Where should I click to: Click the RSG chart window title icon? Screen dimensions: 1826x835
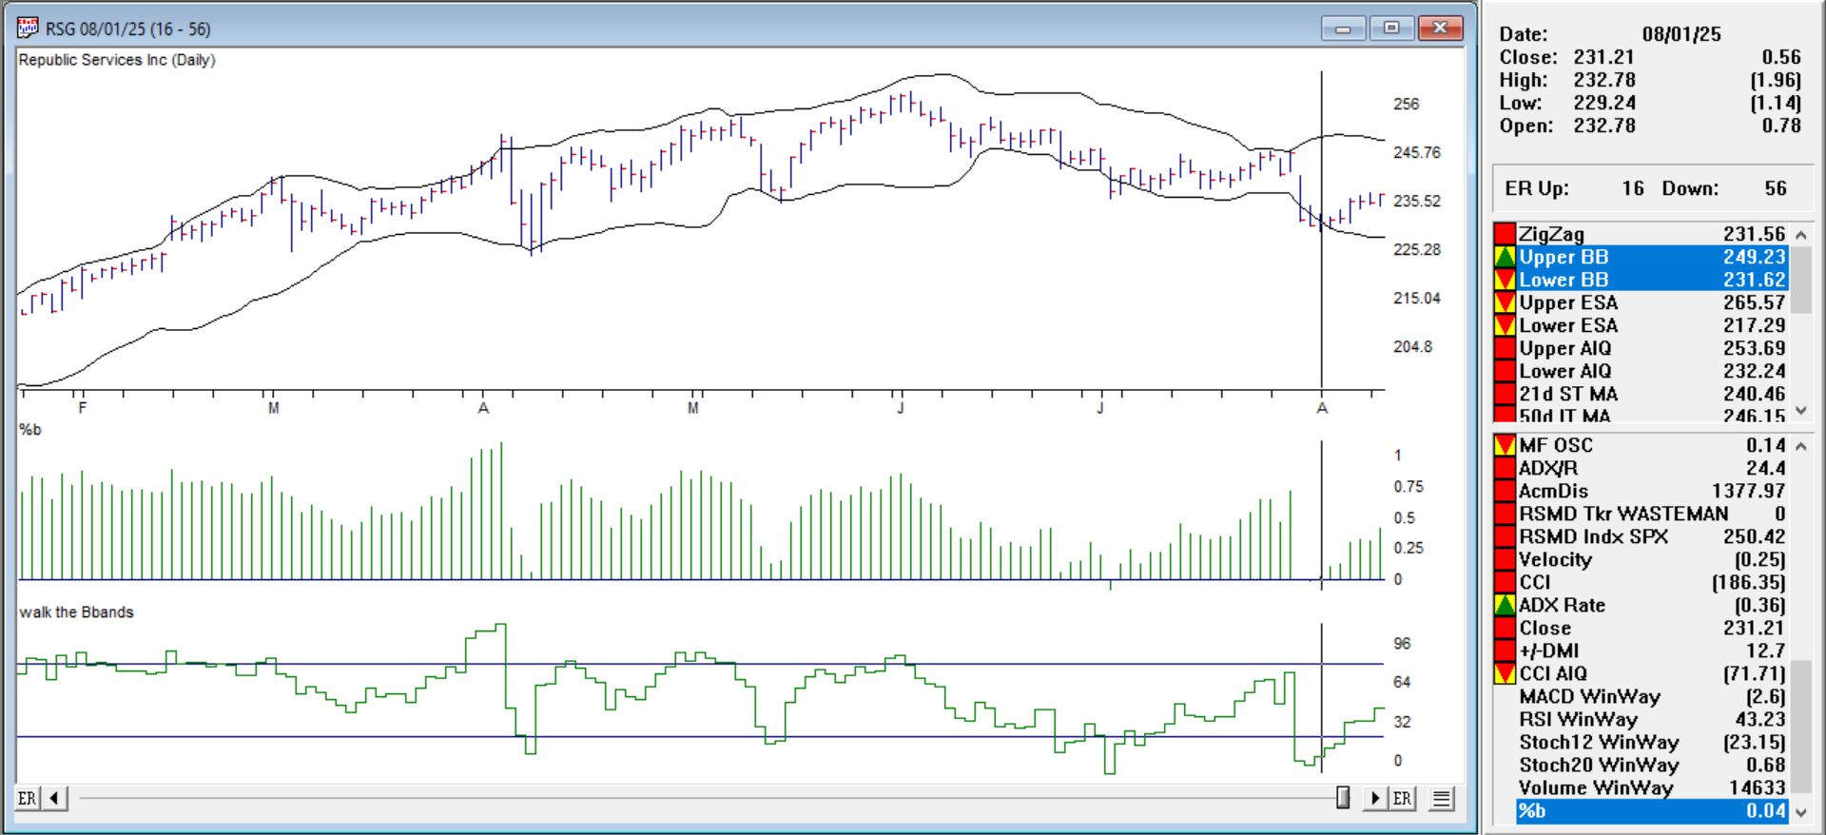(28, 29)
